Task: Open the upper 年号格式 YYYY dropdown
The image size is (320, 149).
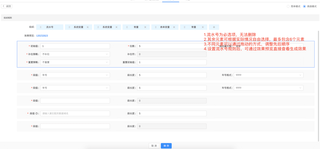Action: [268, 75]
